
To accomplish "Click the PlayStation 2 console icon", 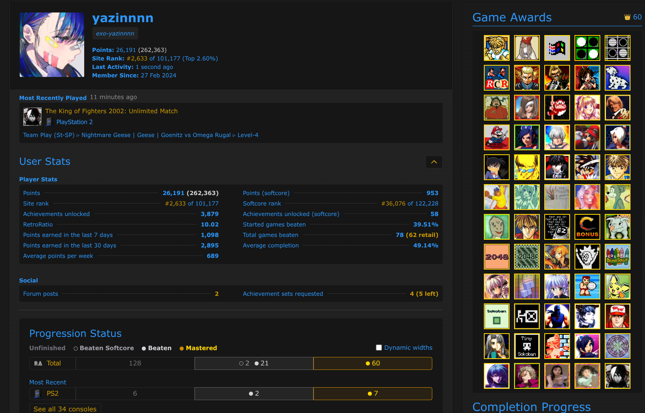I will (x=50, y=122).
